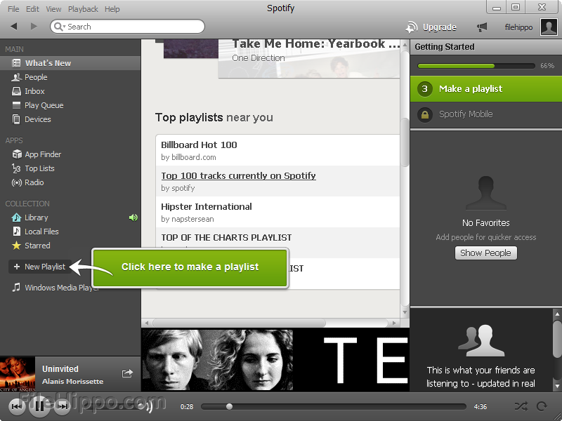Click the Getting Started 66% progress bar
The image size is (562, 421).
point(476,66)
